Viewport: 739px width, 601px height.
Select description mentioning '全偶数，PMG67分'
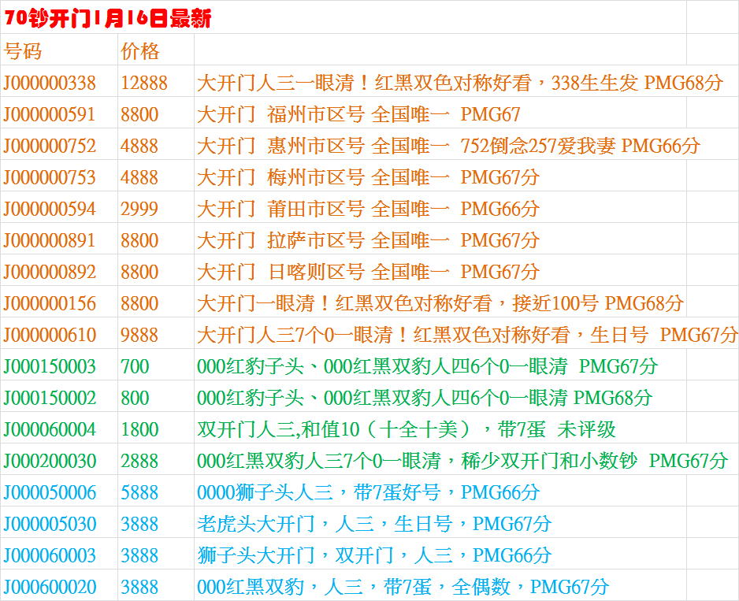(x=403, y=588)
